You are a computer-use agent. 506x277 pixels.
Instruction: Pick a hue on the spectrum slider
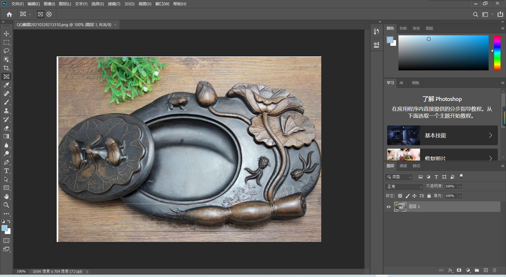tap(497, 53)
